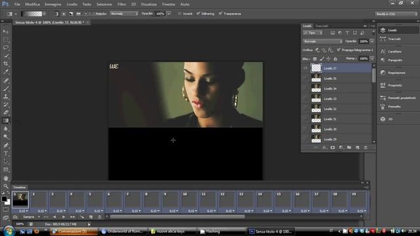
Task: Show the Livello 32 layer
Action: coord(305,109)
